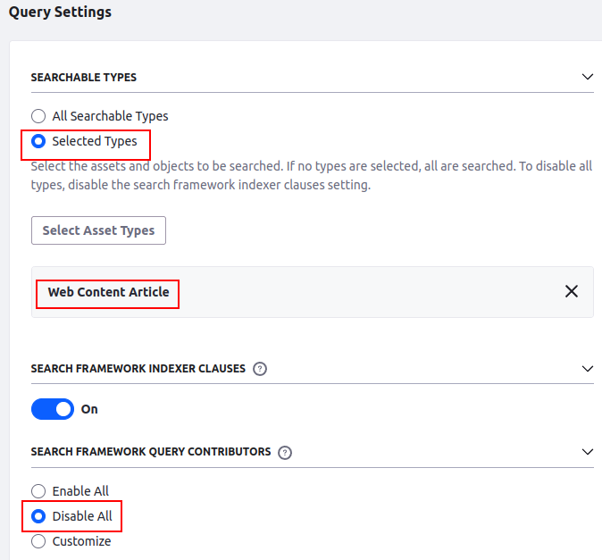Viewport: 602px width, 560px height.
Task: Choose Disable All query contributors
Action: (38, 516)
